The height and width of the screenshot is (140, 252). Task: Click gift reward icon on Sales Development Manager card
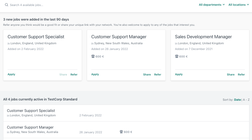tap(177, 56)
